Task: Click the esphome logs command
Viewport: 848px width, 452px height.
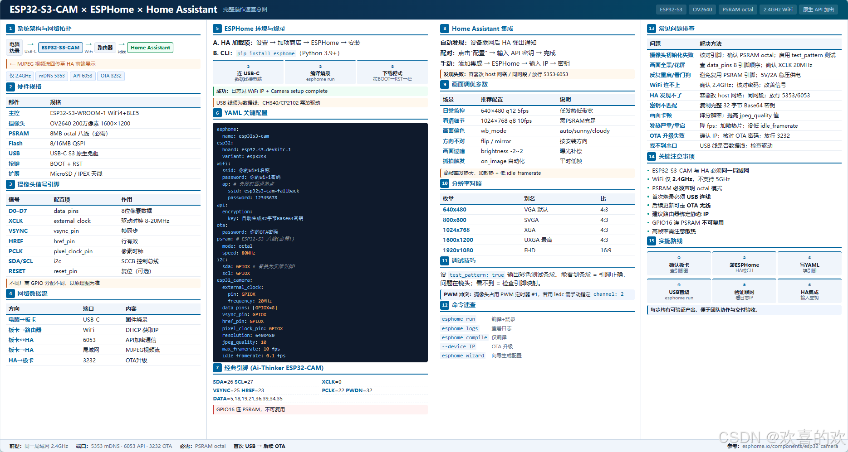Action: pos(460,328)
